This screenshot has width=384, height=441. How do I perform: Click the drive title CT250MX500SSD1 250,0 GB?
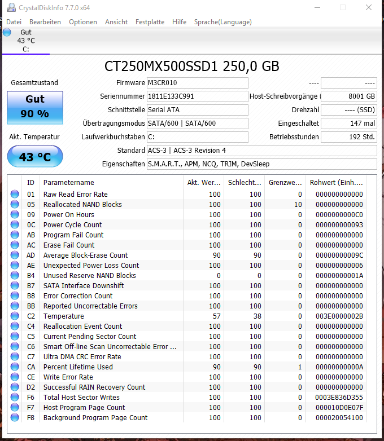coord(191,67)
